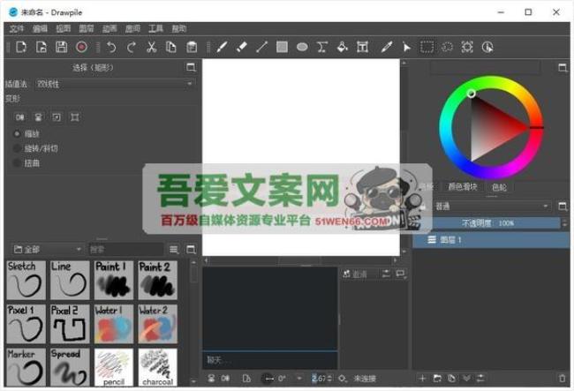Select the 扭曲 radio option
Image resolution: width=574 pixels, height=391 pixels.
click(x=26, y=163)
